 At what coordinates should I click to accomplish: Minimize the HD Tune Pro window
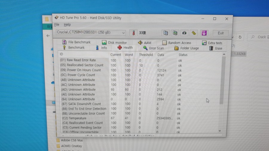(x=203, y=19)
